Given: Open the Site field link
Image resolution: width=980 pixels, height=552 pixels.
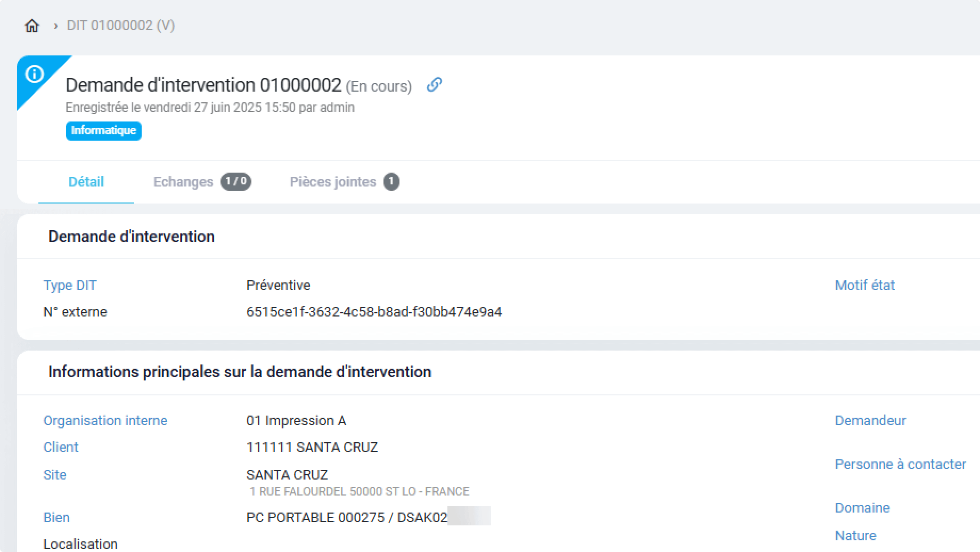Looking at the screenshot, I should 55,475.
